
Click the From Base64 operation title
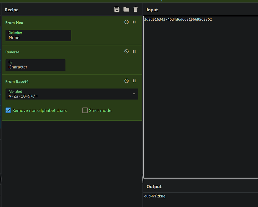tap(17, 82)
